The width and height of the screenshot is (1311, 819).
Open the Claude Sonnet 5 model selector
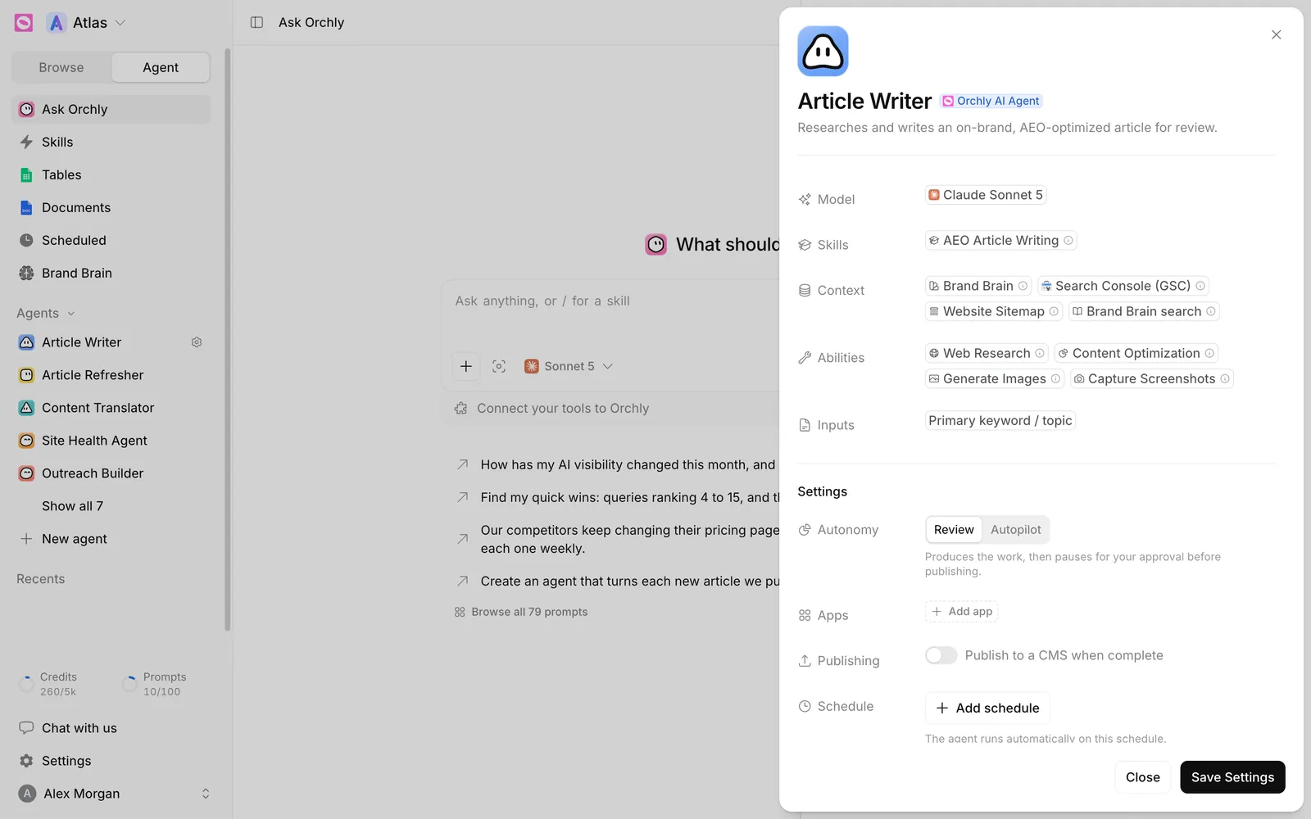pos(986,195)
